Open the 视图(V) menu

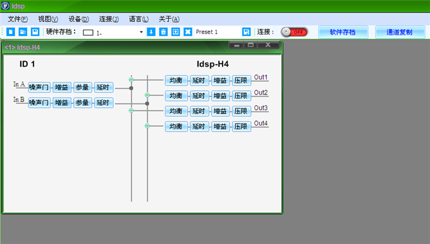[x=48, y=19]
